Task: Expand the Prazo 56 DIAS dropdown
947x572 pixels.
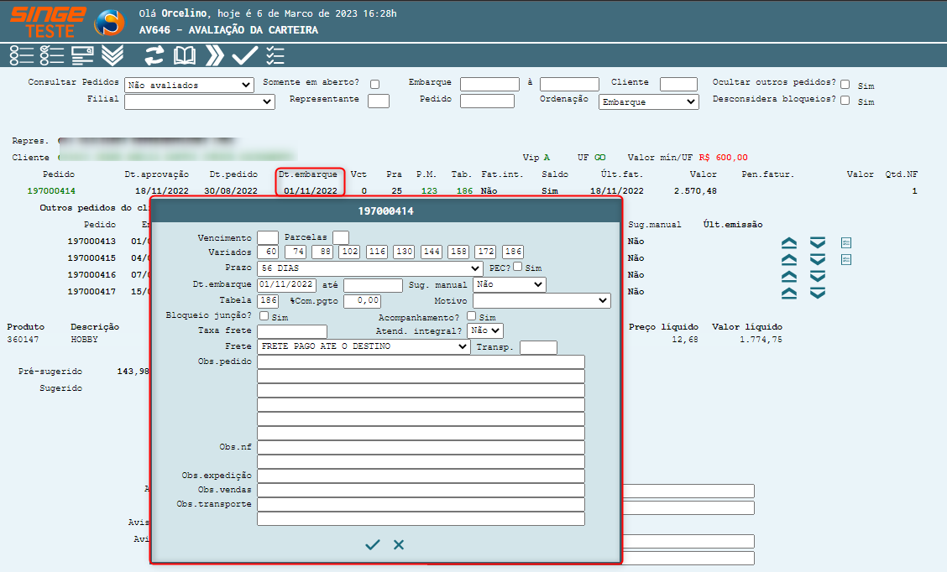Action: tap(369, 268)
